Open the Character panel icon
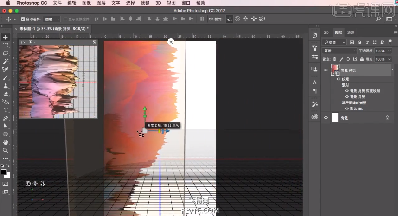The height and width of the screenshot is (216, 398). click(315, 82)
